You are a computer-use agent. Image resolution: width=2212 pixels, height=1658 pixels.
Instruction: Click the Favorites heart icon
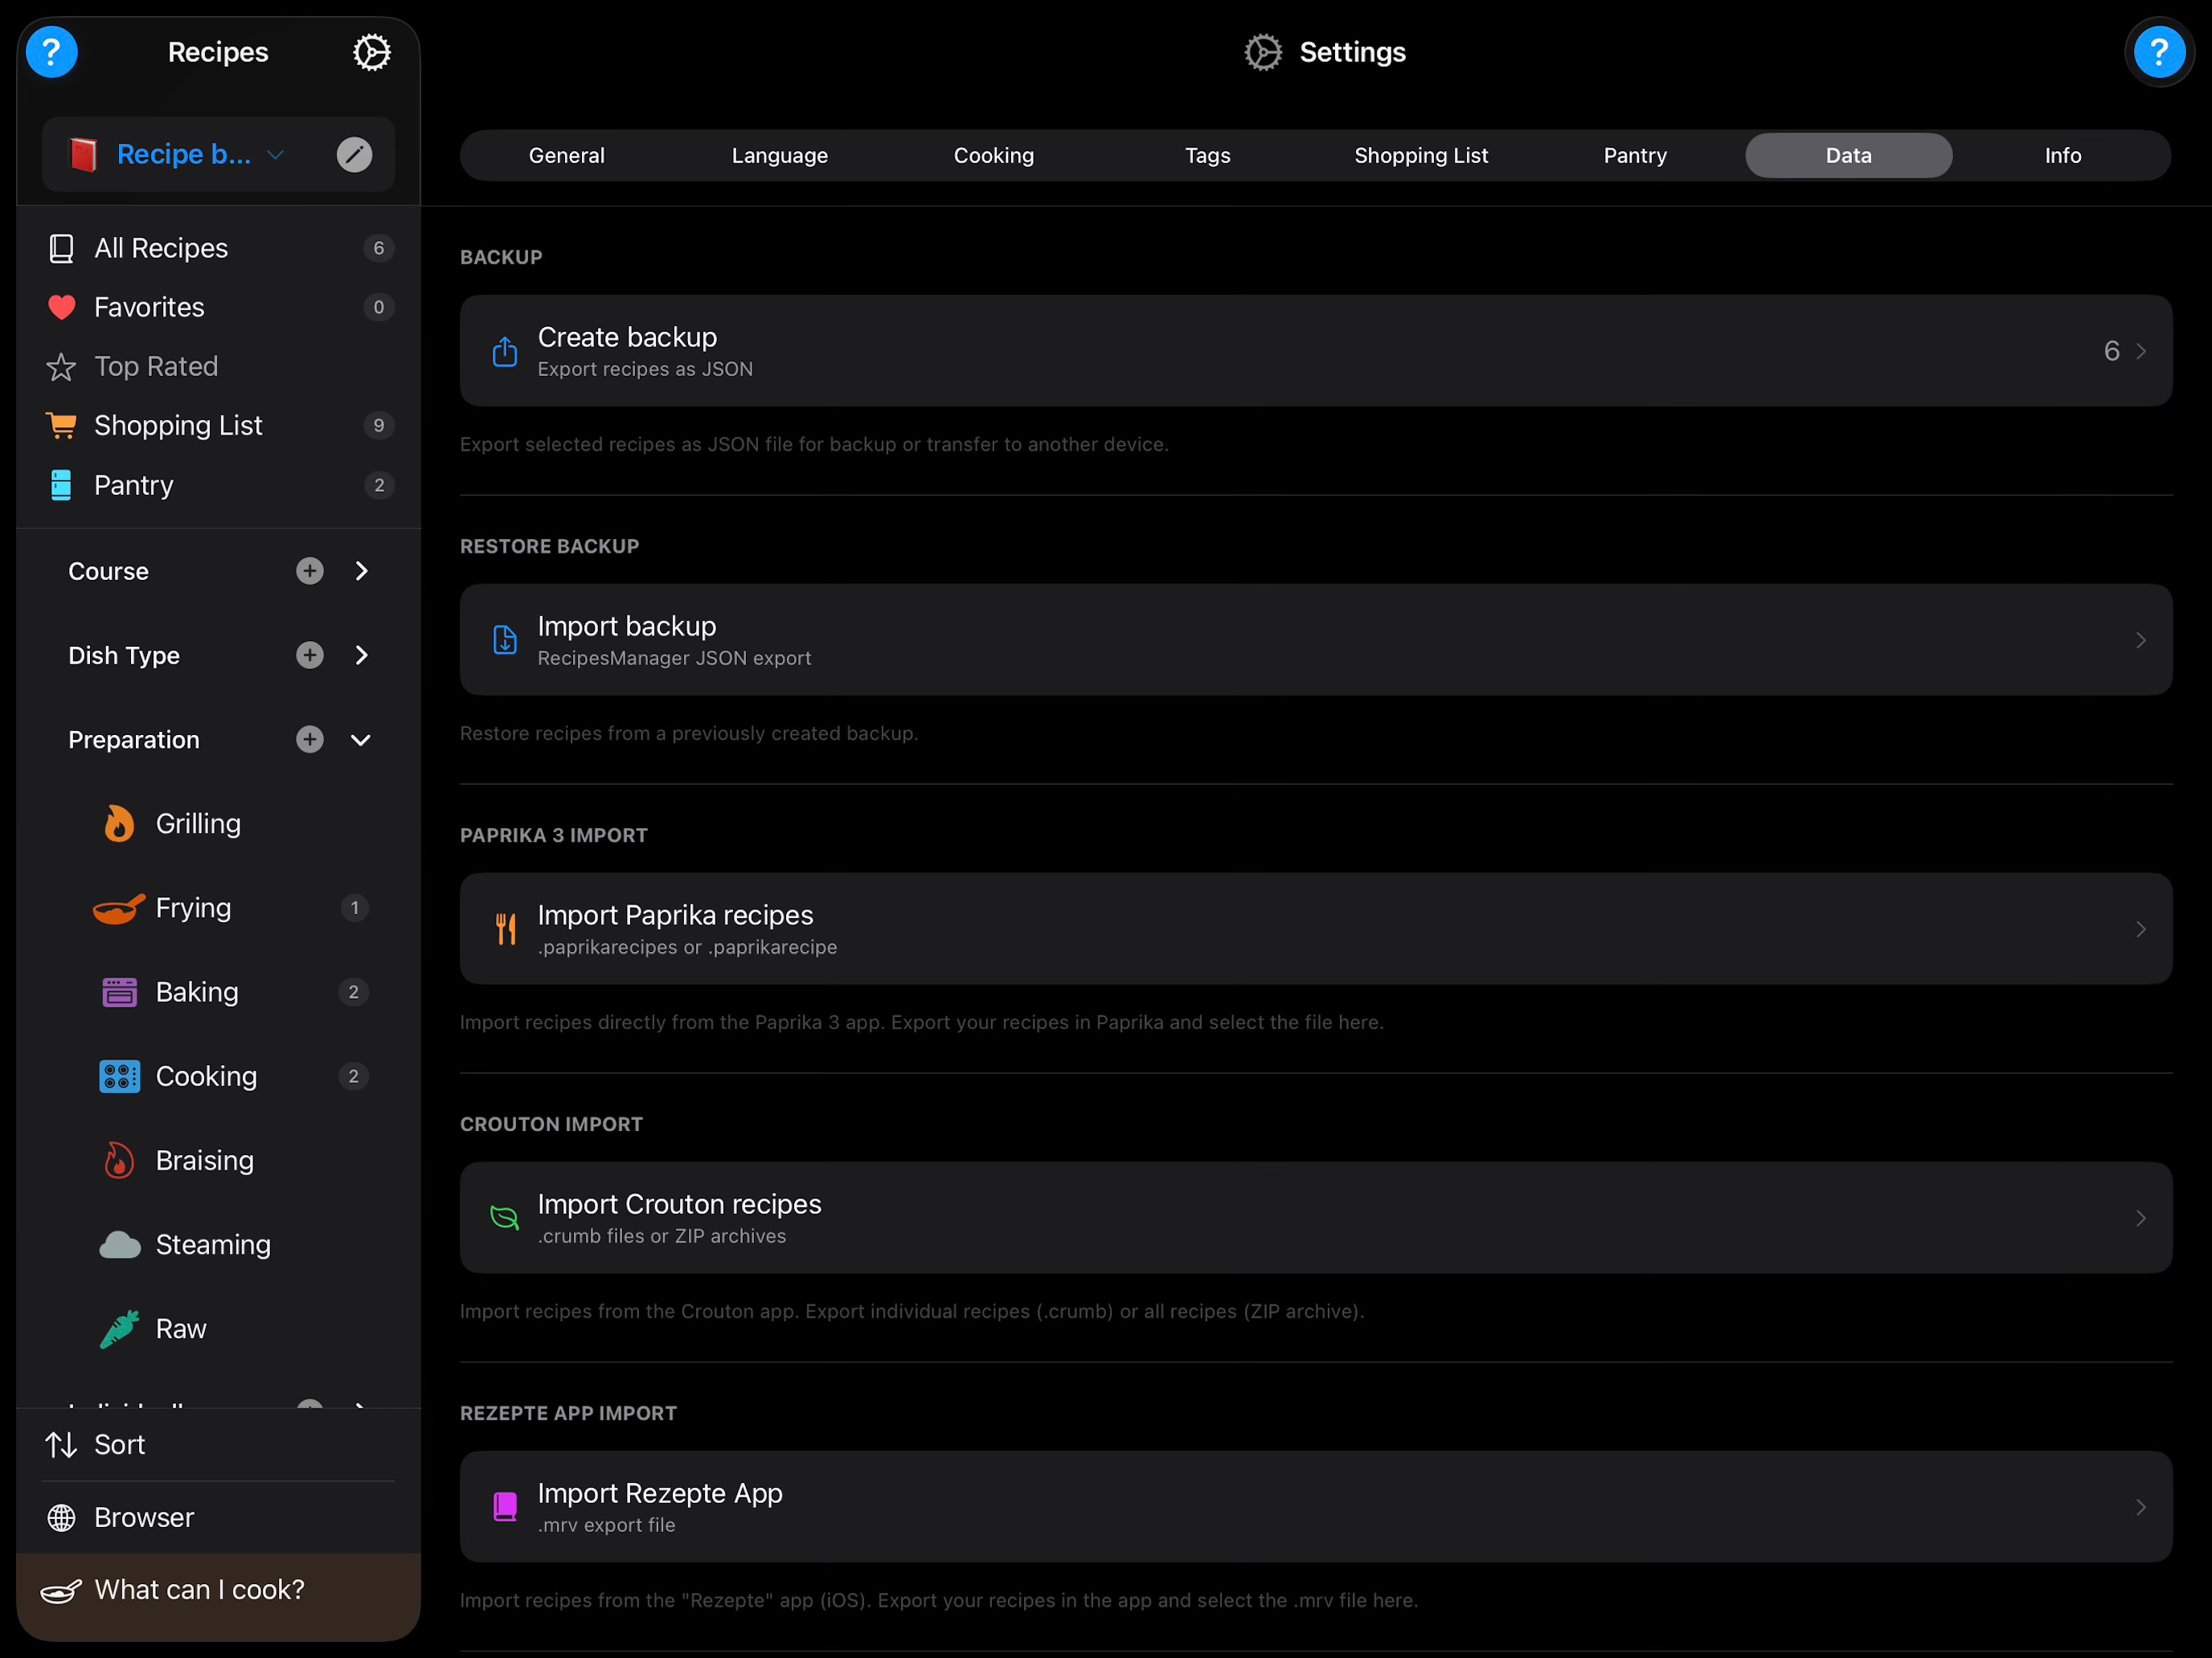click(61, 307)
